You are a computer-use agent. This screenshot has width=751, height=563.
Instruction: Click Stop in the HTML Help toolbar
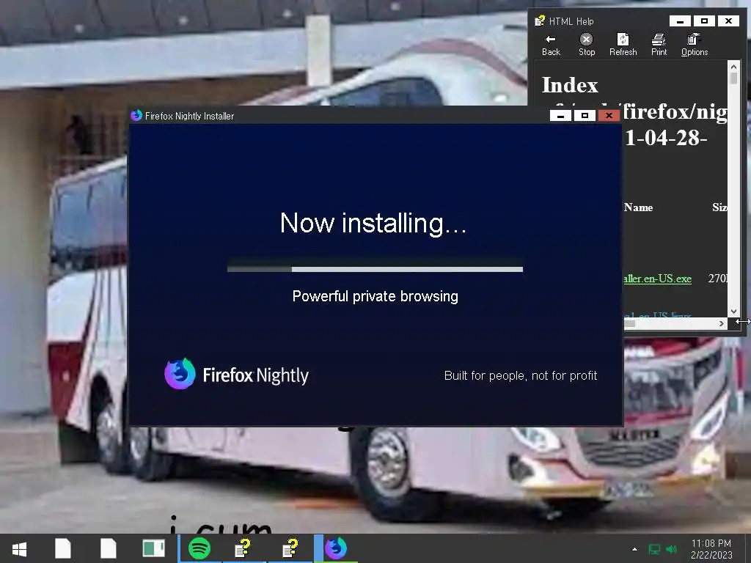[586, 45]
